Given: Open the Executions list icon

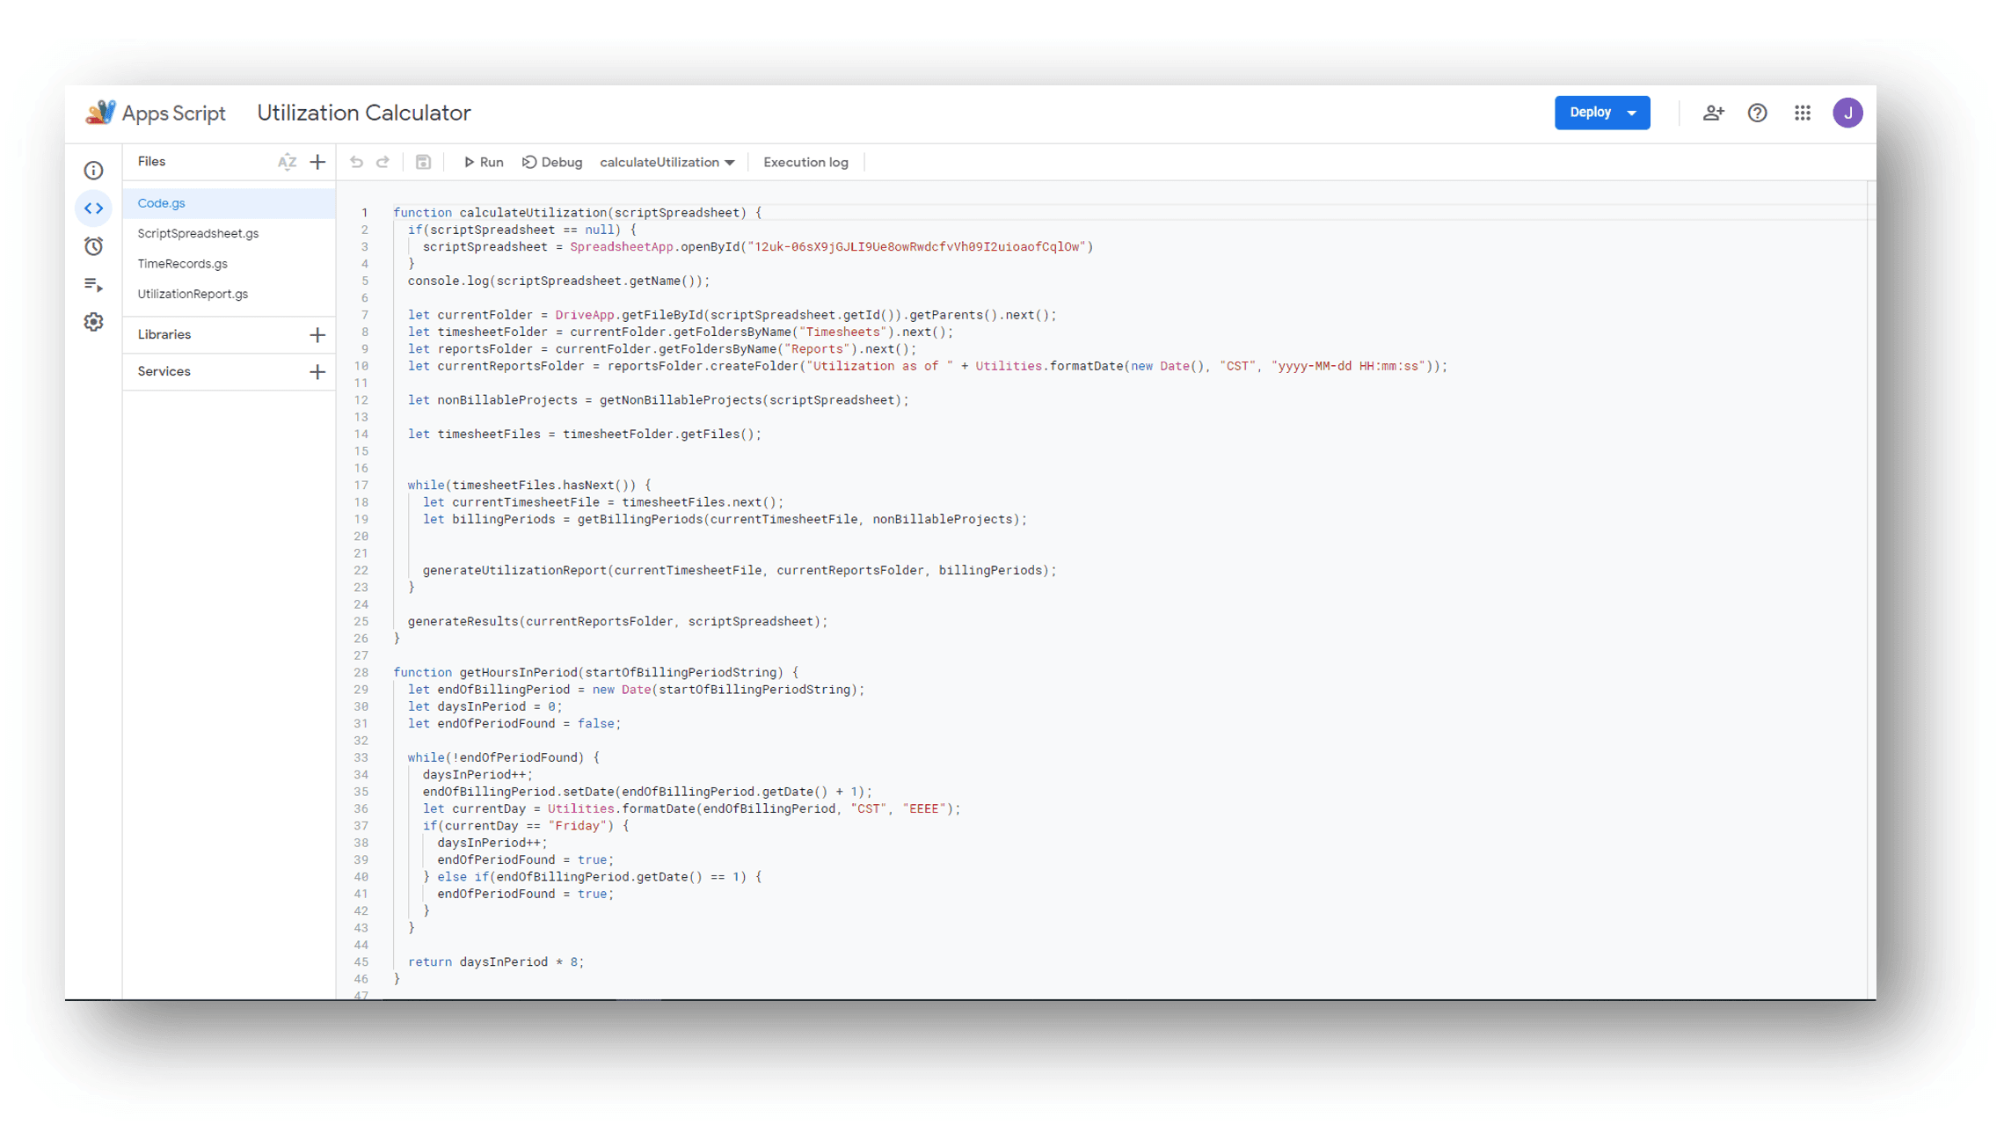Looking at the screenshot, I should tap(93, 284).
